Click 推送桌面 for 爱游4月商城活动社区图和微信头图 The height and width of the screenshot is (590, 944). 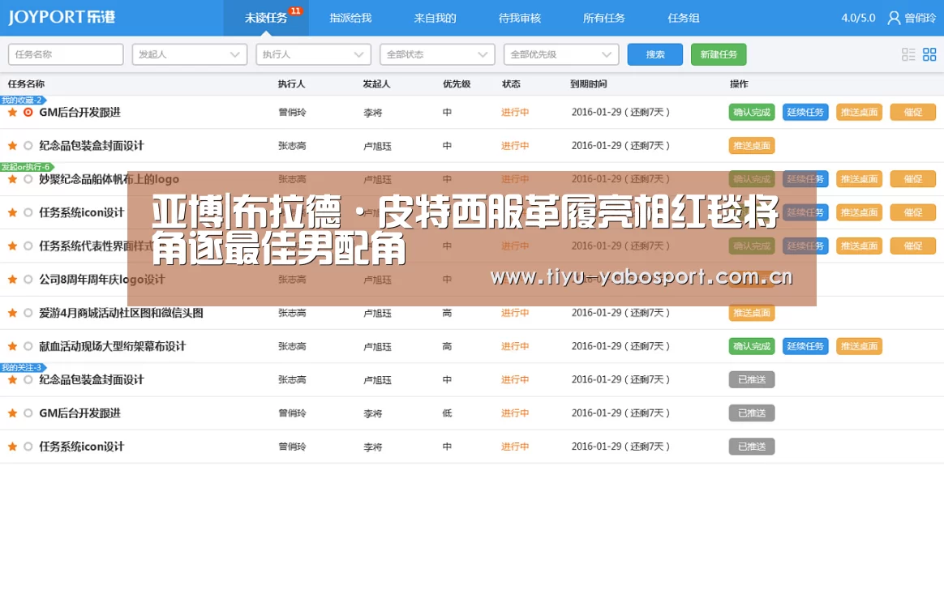pos(751,313)
